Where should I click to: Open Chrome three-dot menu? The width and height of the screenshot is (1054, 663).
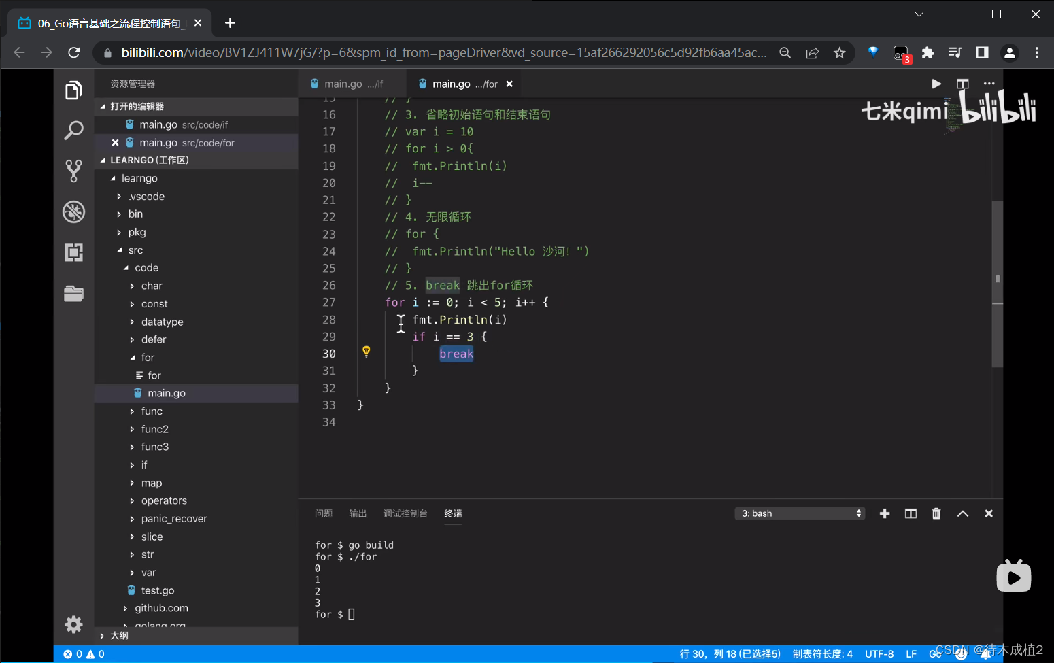1036,52
